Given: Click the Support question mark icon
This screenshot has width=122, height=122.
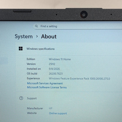Looking at the screenshot, I should (x=21, y=98).
